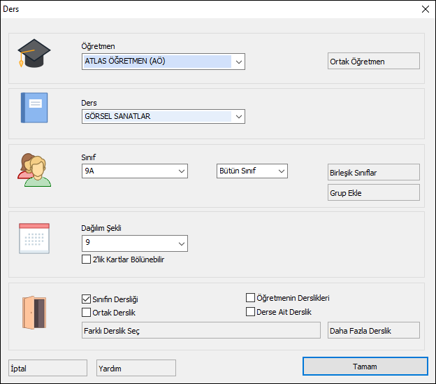The height and width of the screenshot is (384, 436).
Task: Click the Ders dialog title text
Action: tap(11, 9)
